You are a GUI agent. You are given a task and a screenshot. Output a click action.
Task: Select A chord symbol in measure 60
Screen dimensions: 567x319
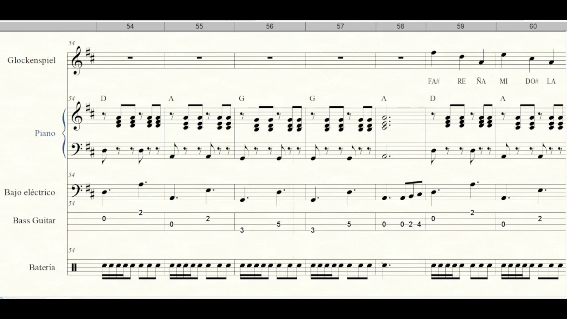[503, 98]
